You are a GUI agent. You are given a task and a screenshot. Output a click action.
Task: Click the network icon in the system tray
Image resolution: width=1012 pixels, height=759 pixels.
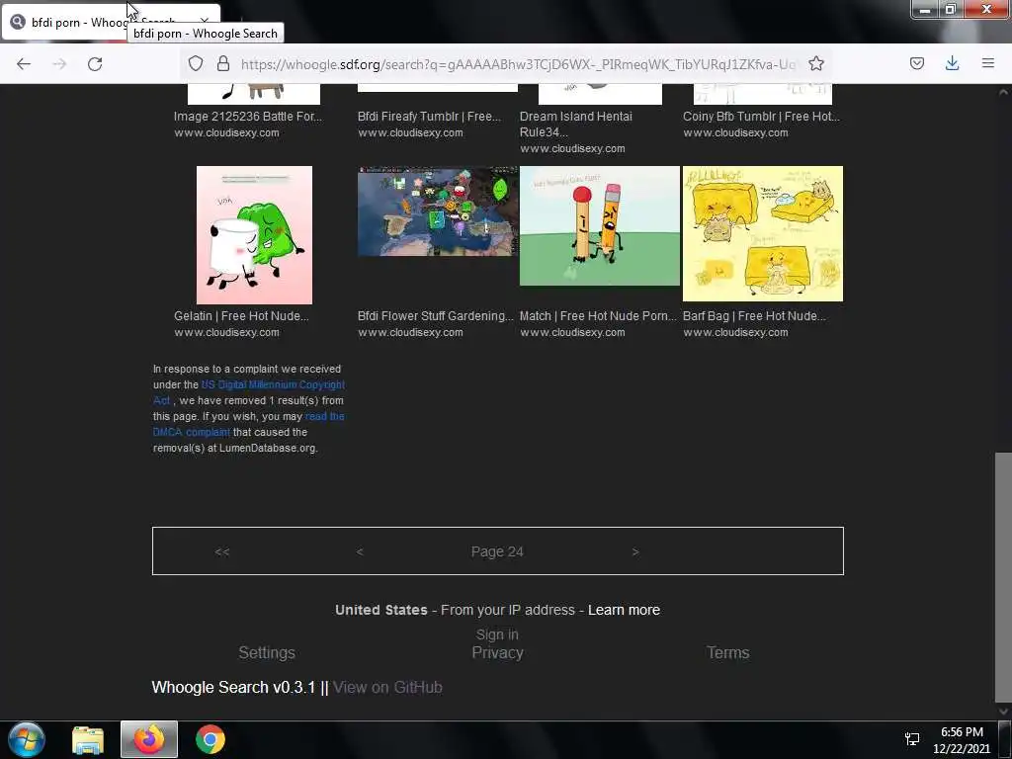912,739
